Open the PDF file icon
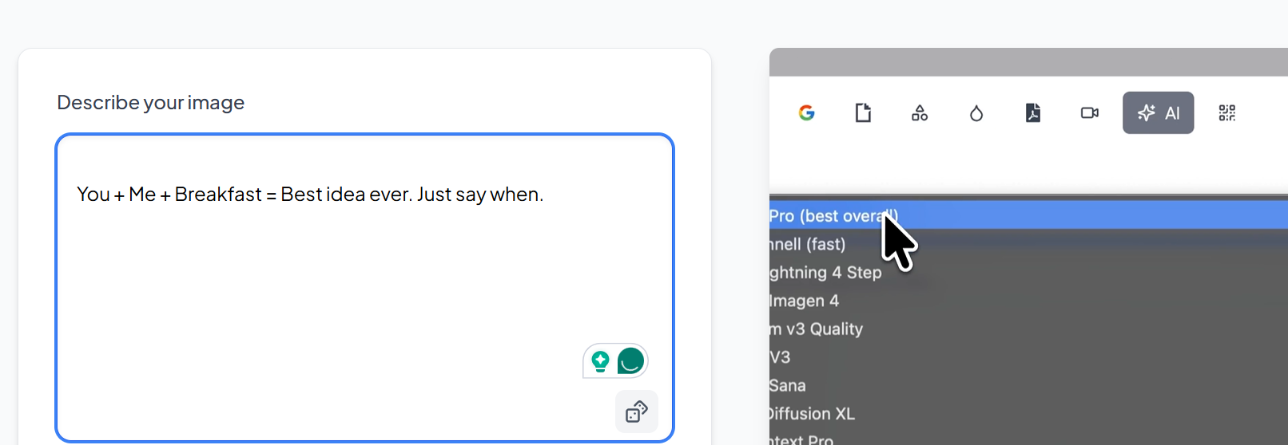 tap(1033, 113)
